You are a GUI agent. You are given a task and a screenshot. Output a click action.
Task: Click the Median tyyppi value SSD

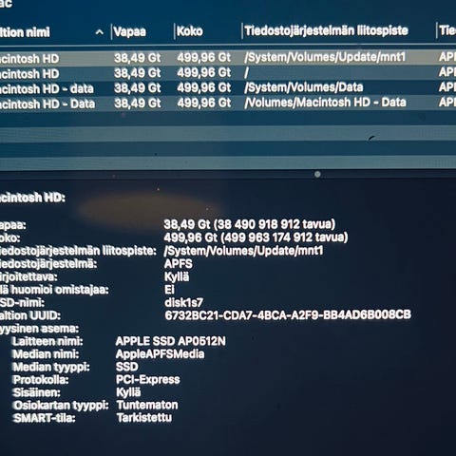pyautogui.click(x=127, y=367)
